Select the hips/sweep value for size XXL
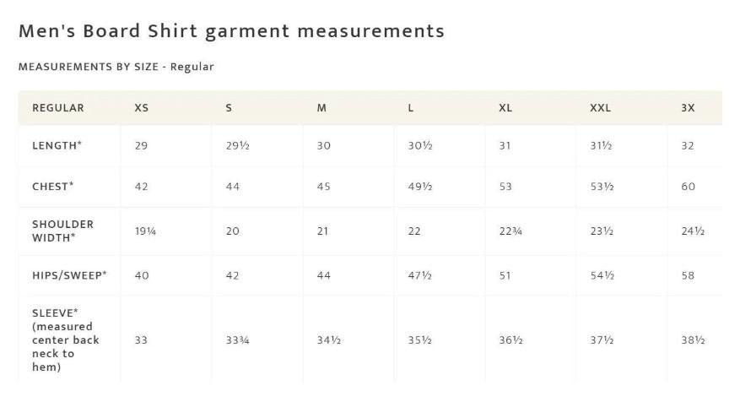 click(x=602, y=275)
